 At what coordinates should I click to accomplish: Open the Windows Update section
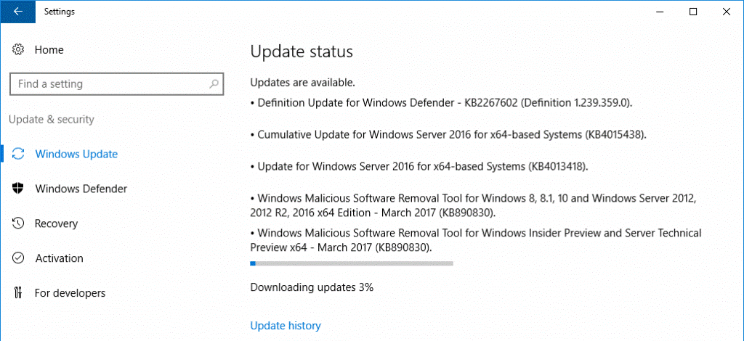[76, 154]
